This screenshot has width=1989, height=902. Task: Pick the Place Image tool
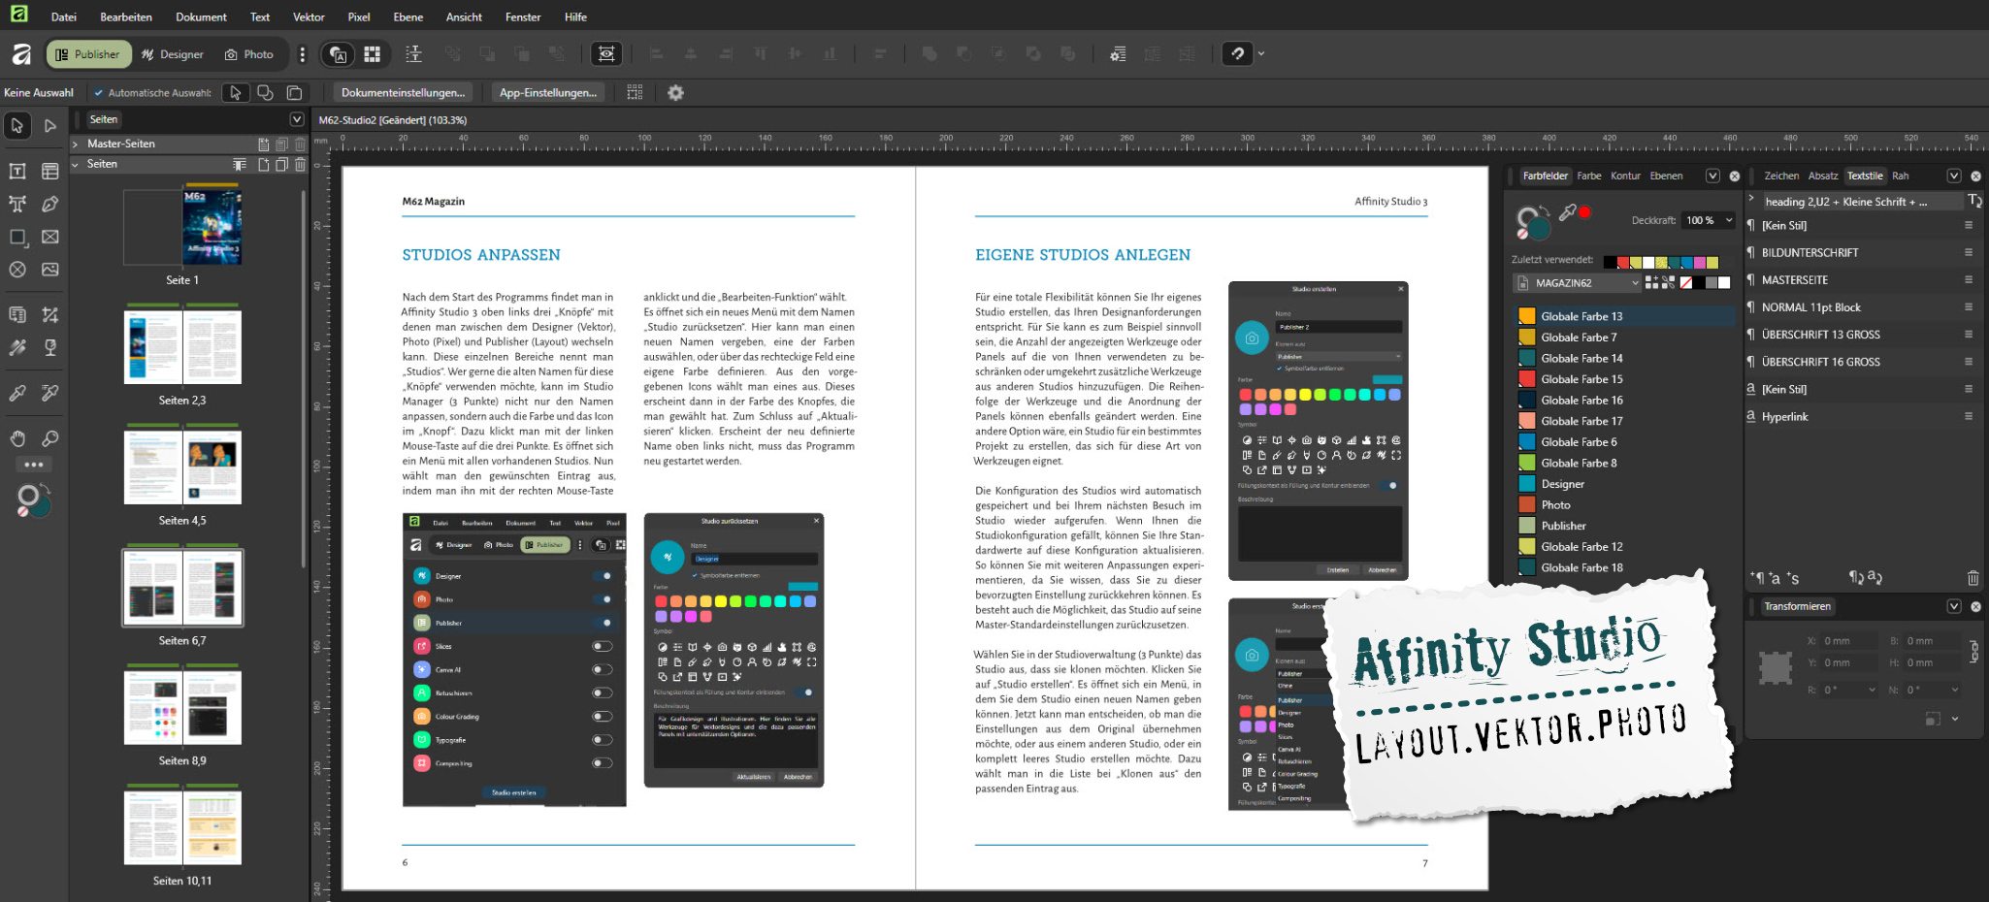[50, 270]
